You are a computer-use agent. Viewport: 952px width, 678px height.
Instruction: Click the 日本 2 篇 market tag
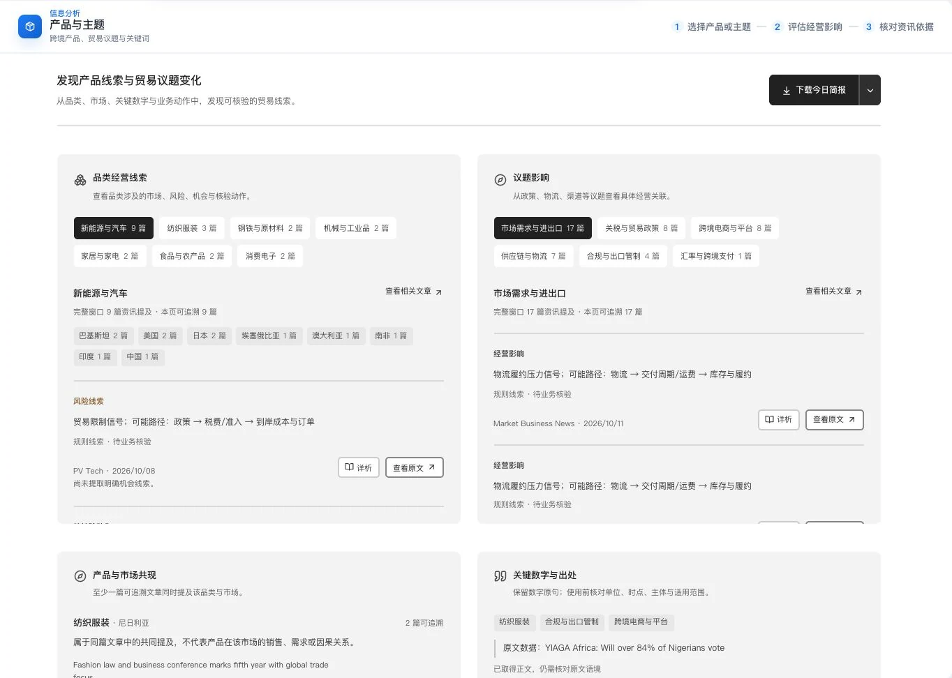click(209, 336)
